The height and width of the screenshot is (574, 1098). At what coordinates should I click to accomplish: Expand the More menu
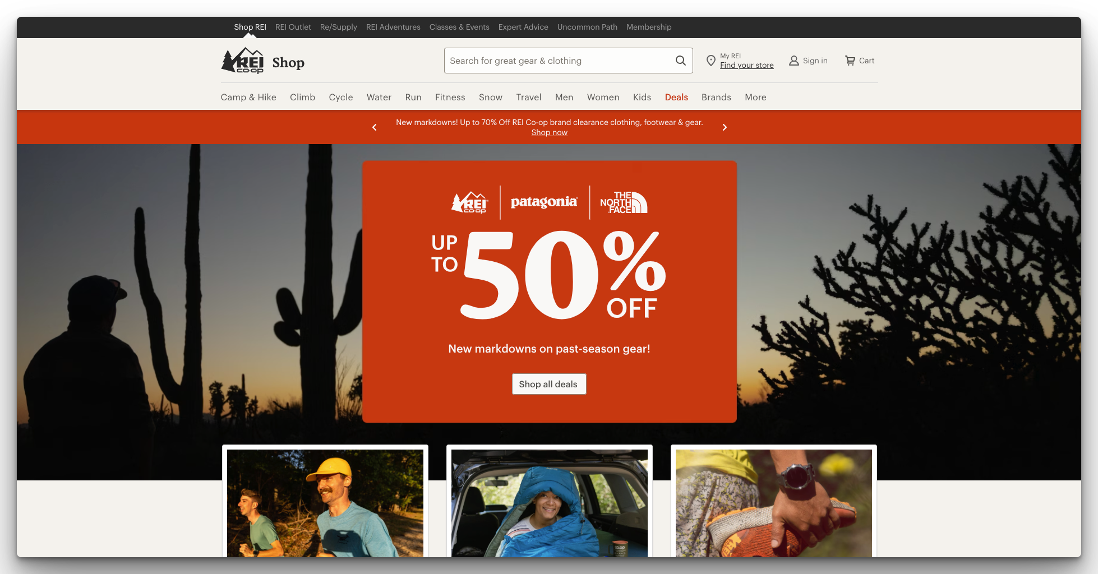pyautogui.click(x=755, y=97)
